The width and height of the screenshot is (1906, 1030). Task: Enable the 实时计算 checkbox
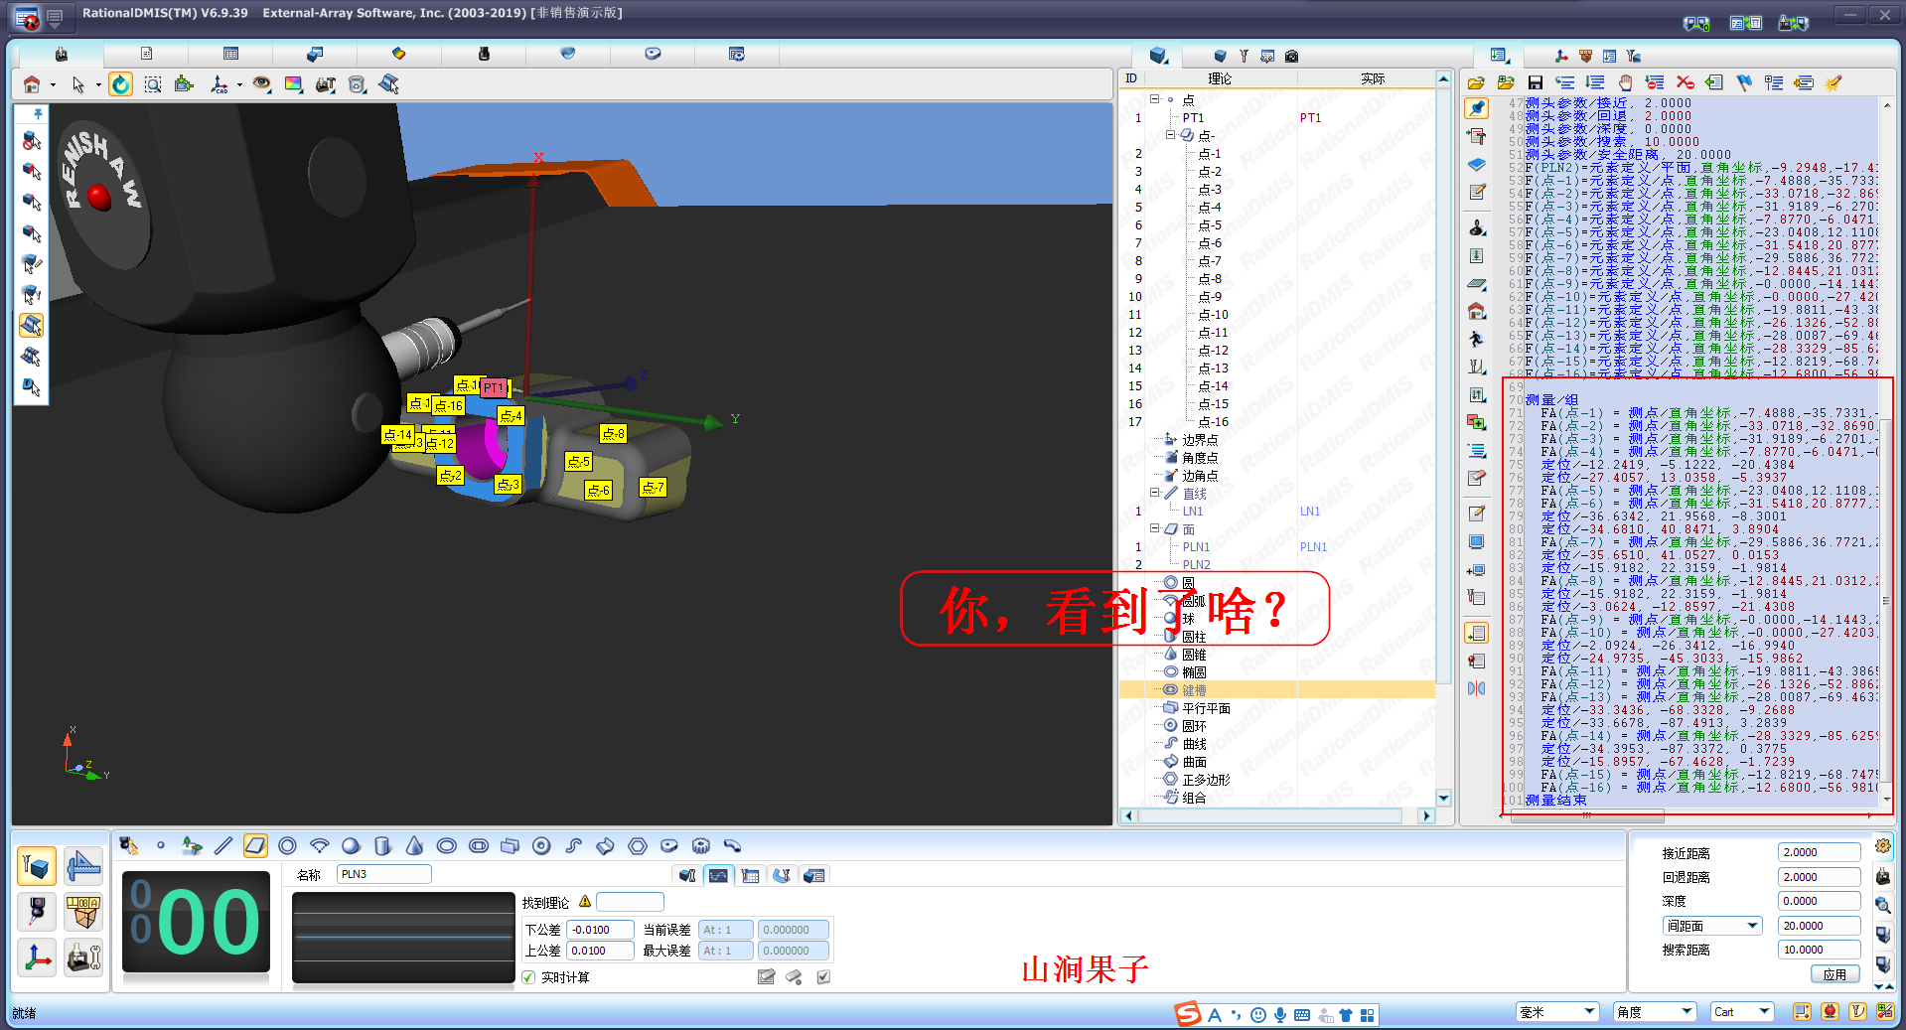pos(527,976)
